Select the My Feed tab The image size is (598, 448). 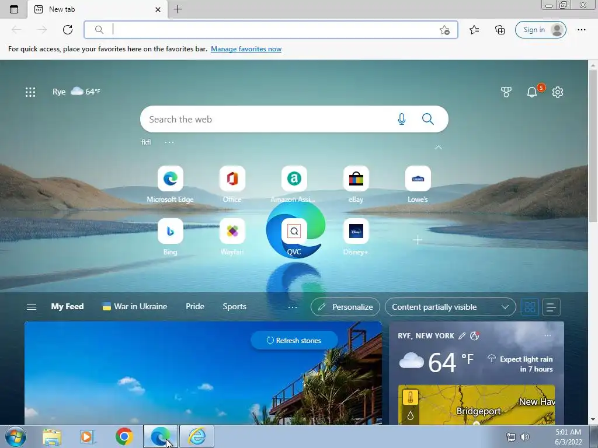(67, 307)
